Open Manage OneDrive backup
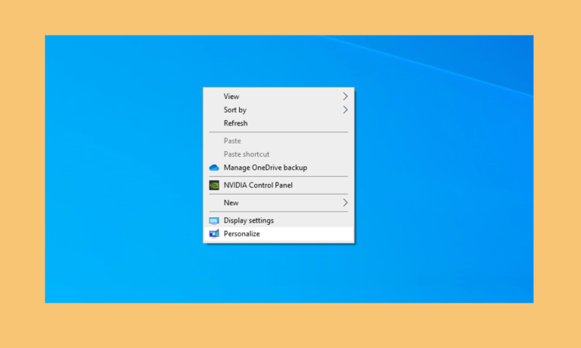581x348 pixels. pos(278,168)
